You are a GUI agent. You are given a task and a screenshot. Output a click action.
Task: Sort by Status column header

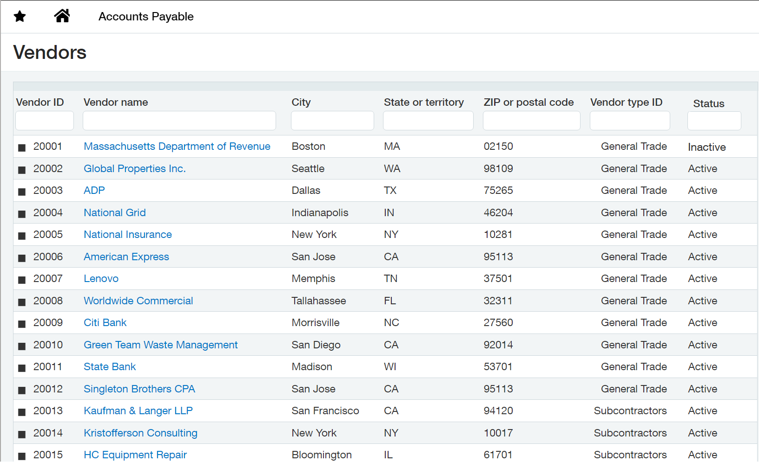tap(709, 103)
